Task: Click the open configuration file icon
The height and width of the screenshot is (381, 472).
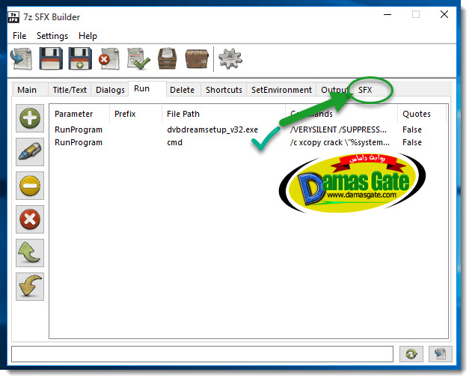Action: click(x=21, y=58)
